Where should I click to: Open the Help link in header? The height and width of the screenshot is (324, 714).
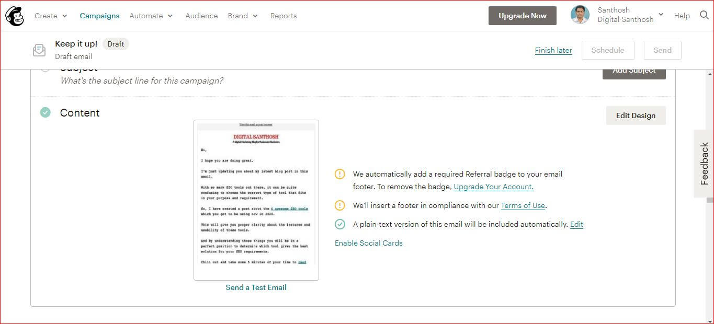pyautogui.click(x=682, y=16)
